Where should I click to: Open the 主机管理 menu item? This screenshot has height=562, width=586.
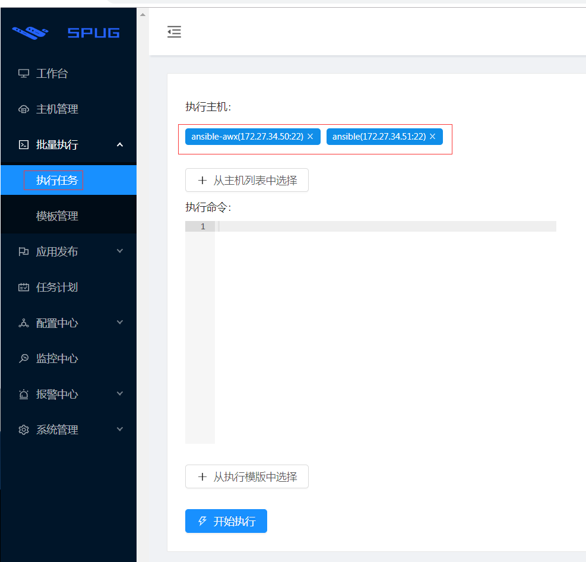tap(69, 109)
